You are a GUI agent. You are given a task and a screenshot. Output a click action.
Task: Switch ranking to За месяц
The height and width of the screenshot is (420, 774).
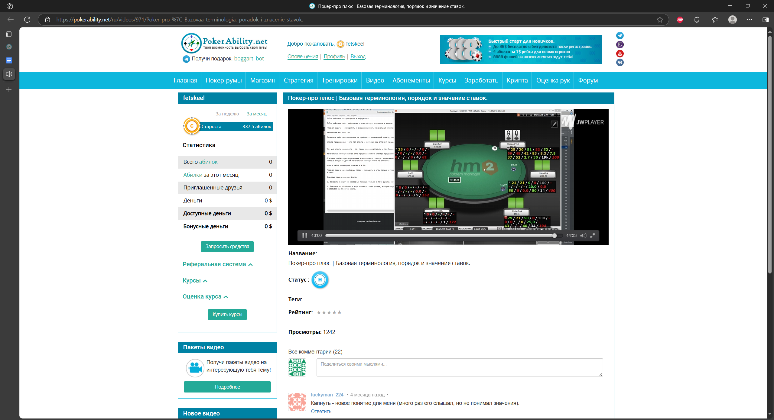256,114
